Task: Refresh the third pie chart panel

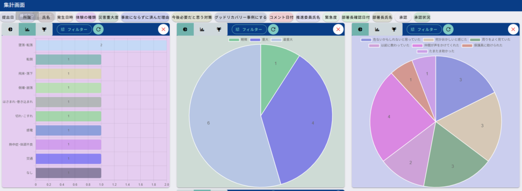Action: [x=448, y=29]
